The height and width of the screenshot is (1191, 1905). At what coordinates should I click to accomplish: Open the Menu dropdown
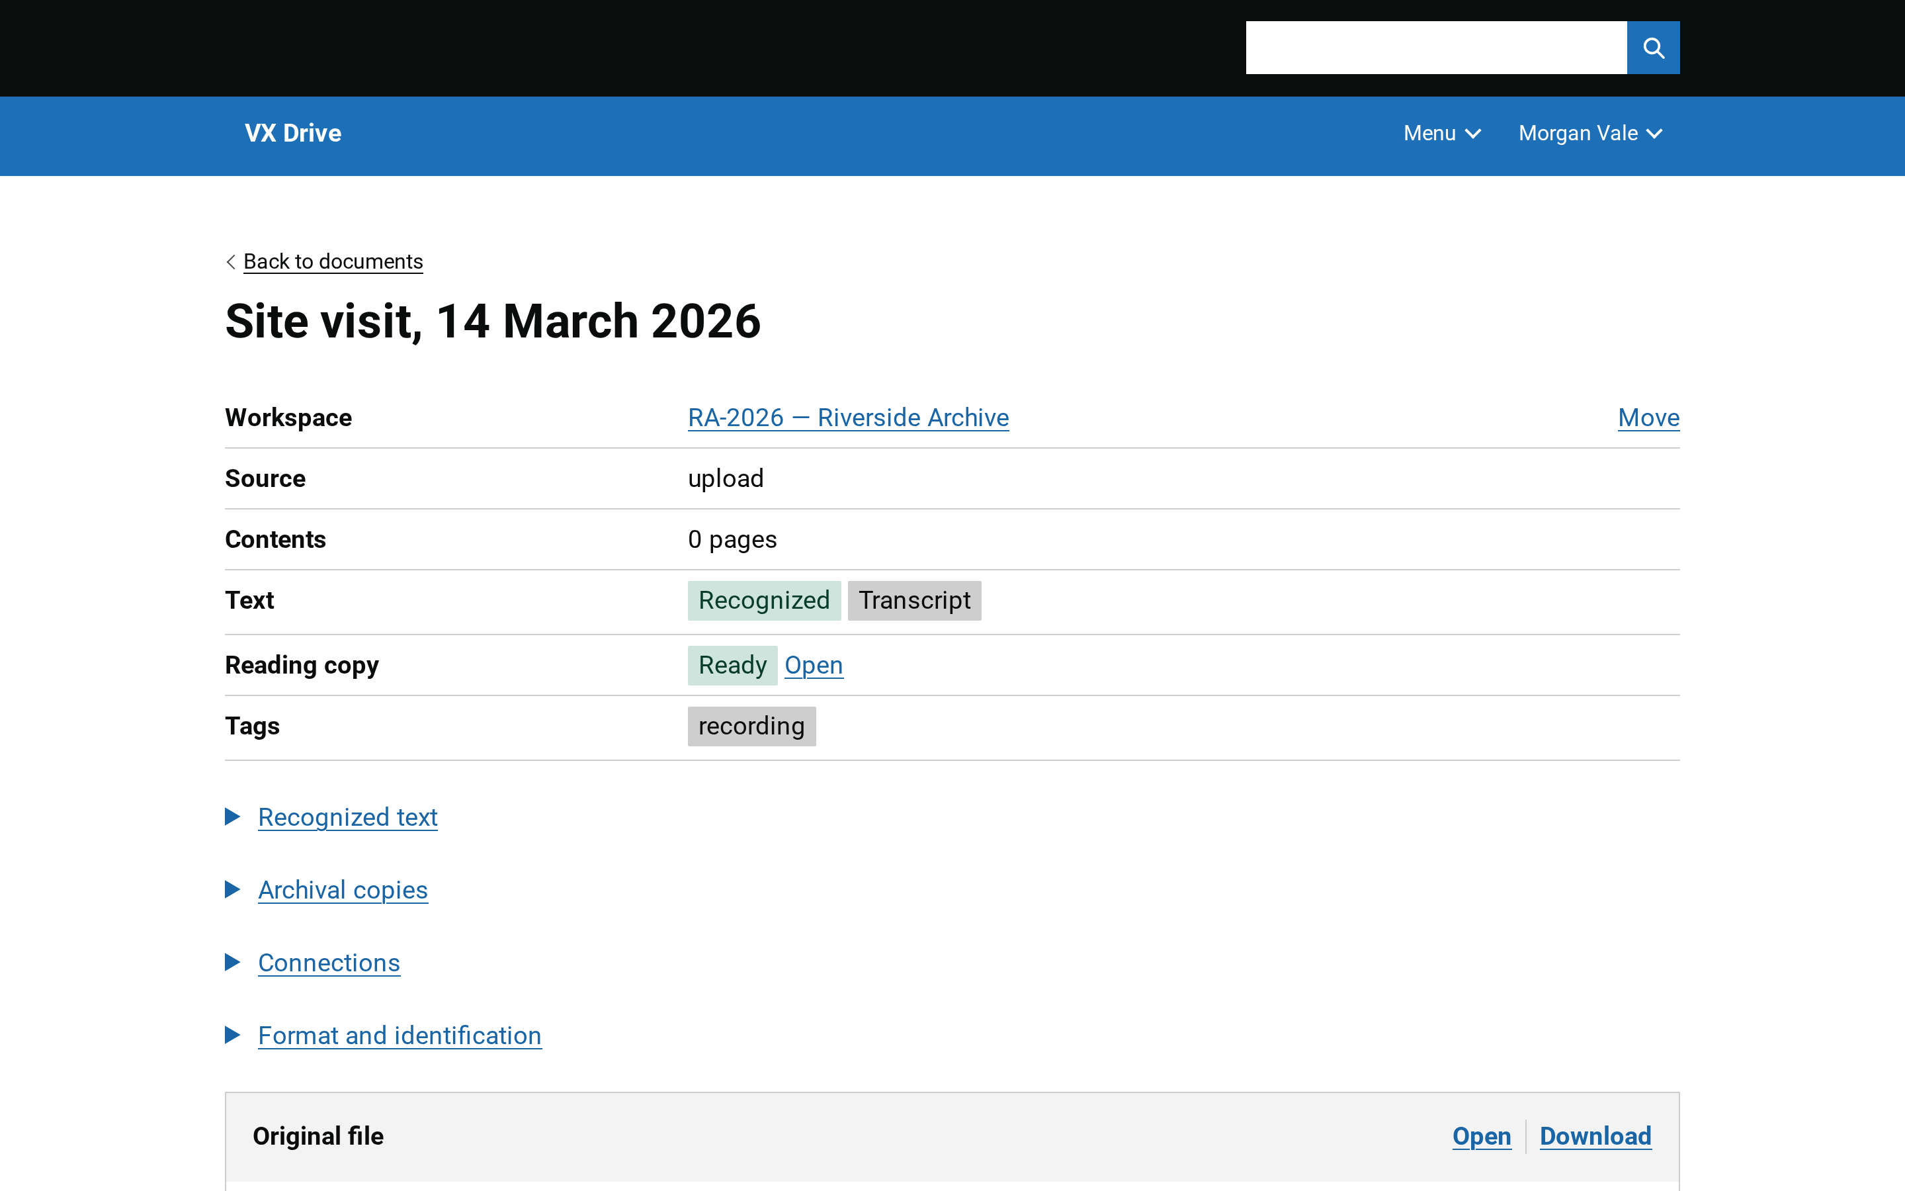point(1442,133)
